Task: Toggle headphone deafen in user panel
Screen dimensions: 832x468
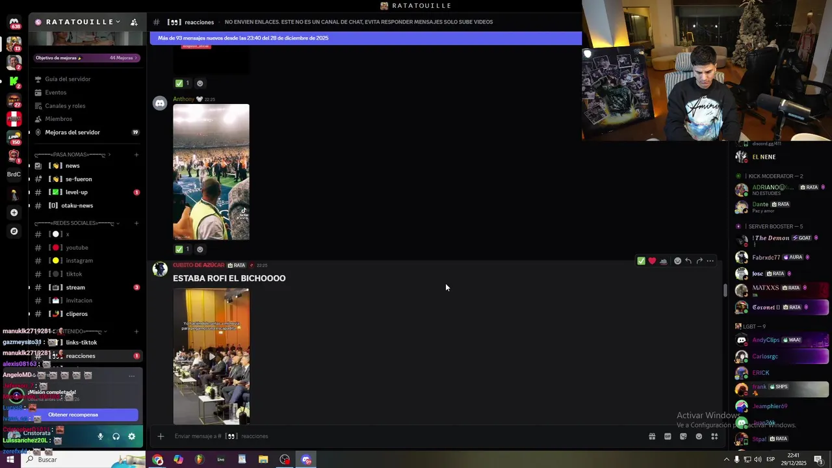Action: 116,436
